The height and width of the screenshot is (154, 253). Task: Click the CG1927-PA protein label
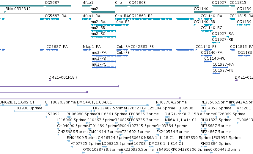pyautogui.click(x=223, y=64)
